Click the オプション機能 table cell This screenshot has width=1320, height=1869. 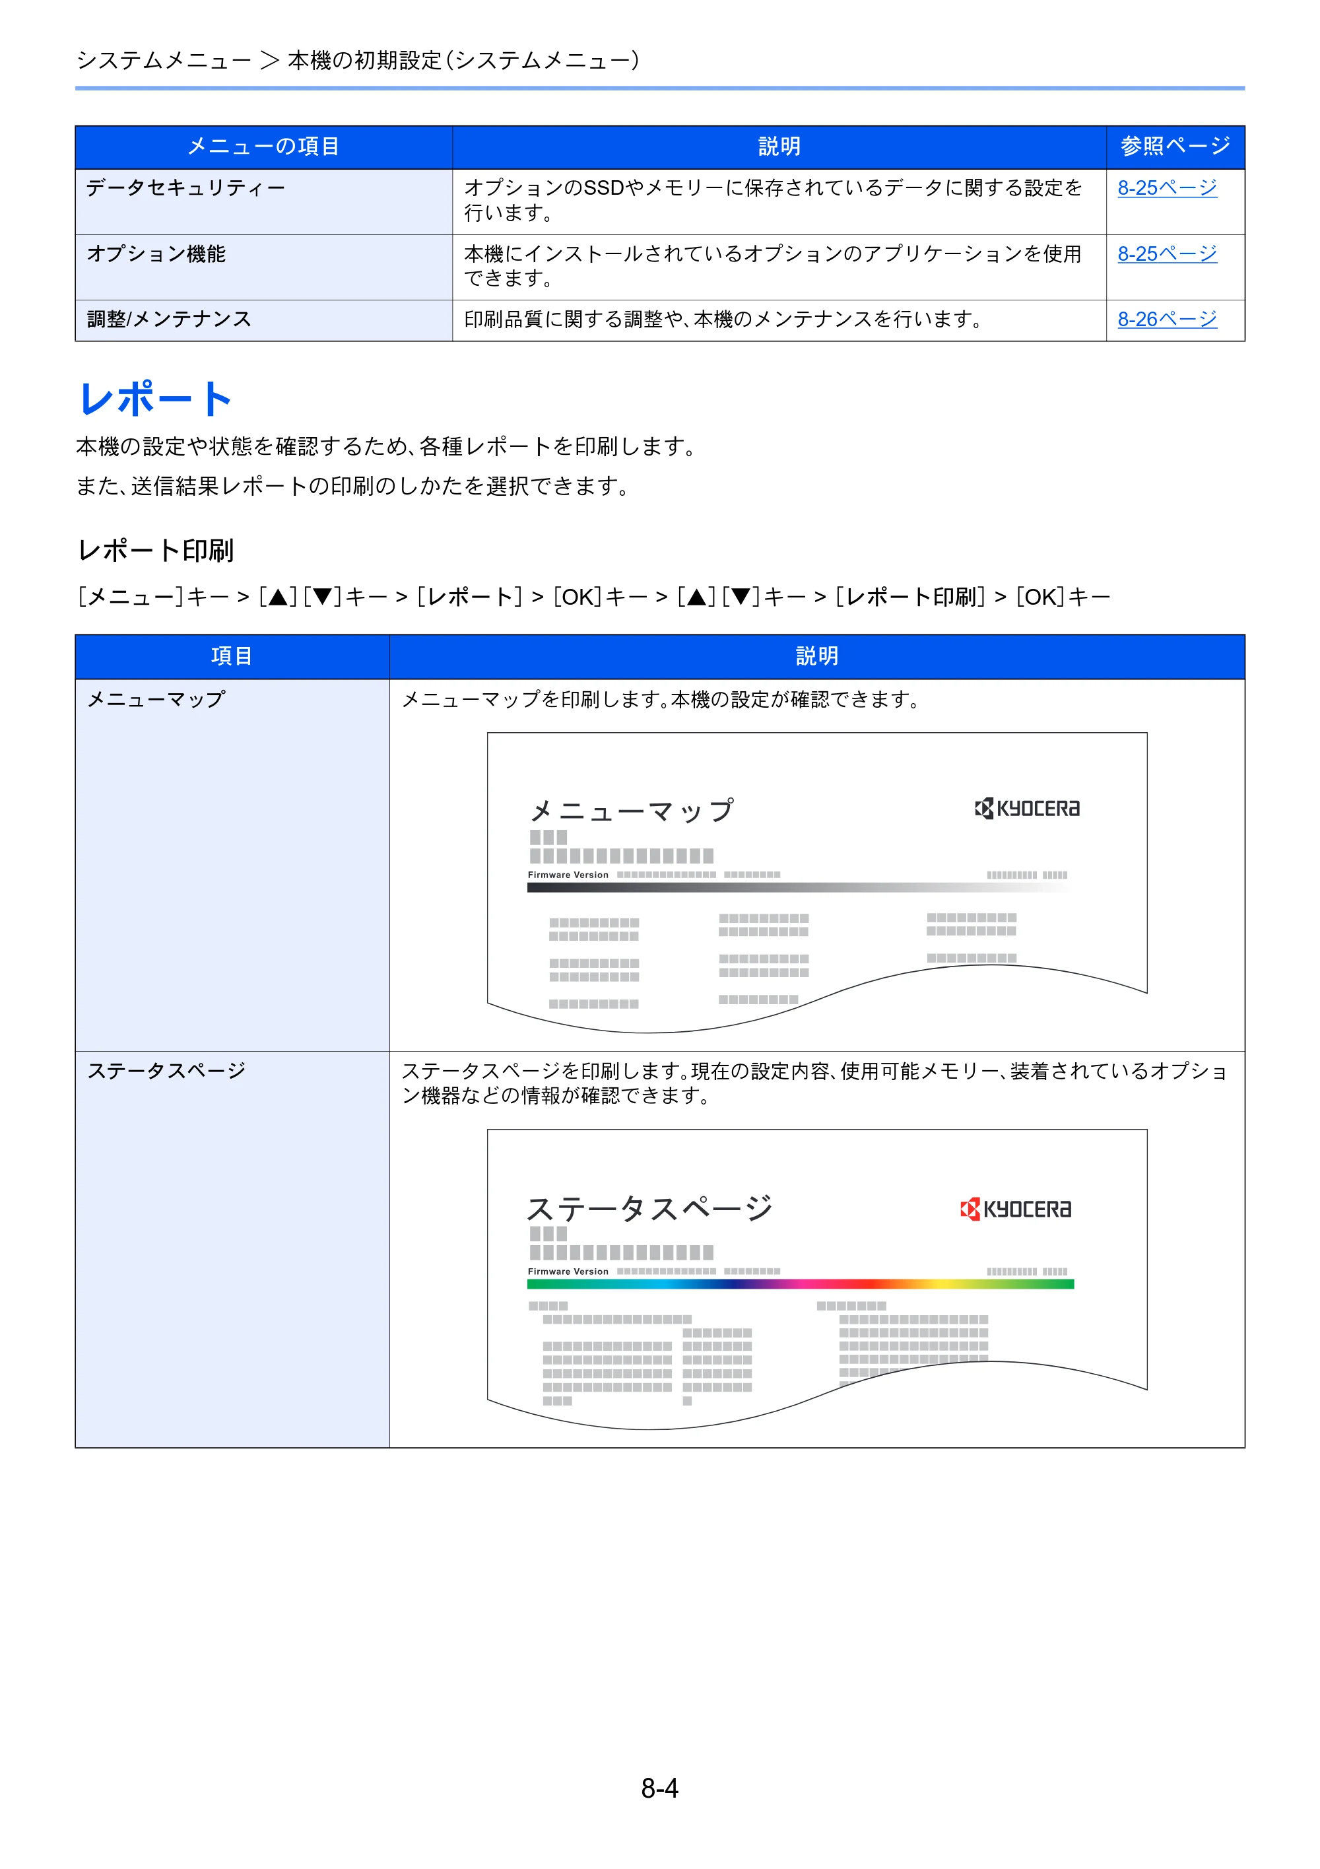click(264, 267)
